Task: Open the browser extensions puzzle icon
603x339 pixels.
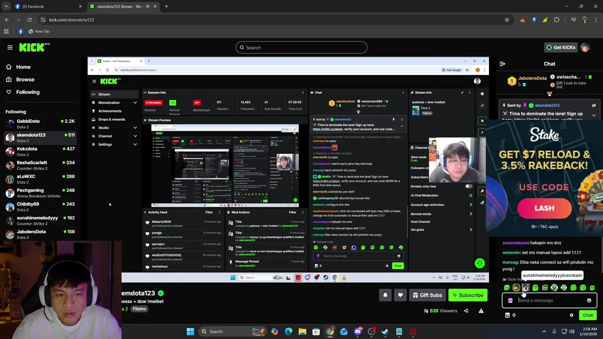Action: [x=557, y=20]
